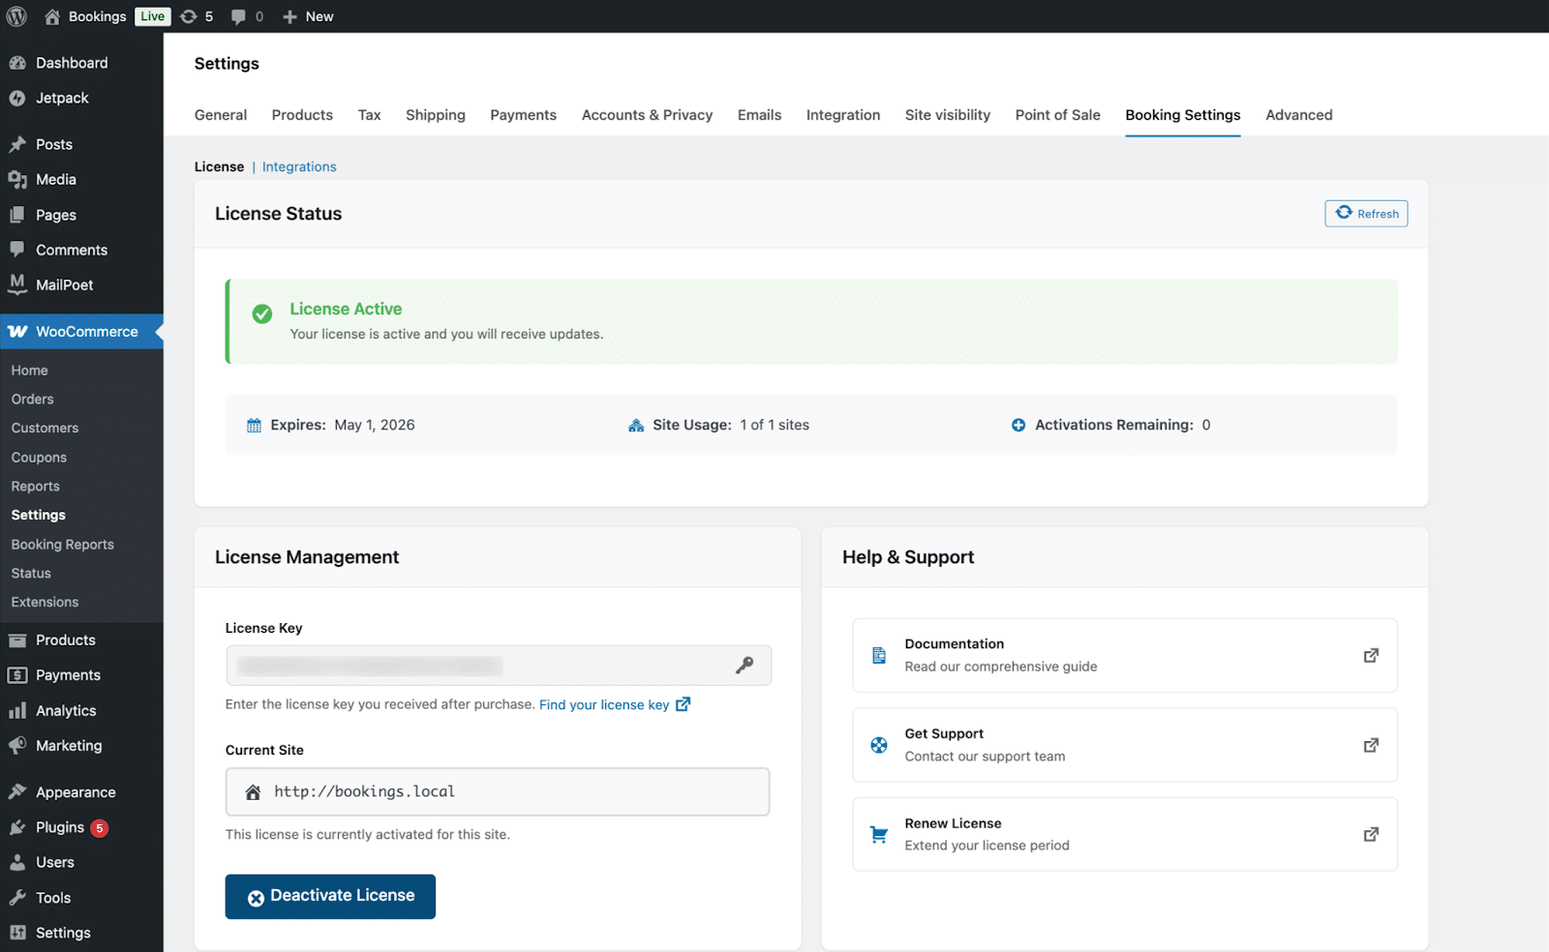Click the Settings sliders icon in sidebar
The height and width of the screenshot is (952, 1549).
tap(17, 933)
